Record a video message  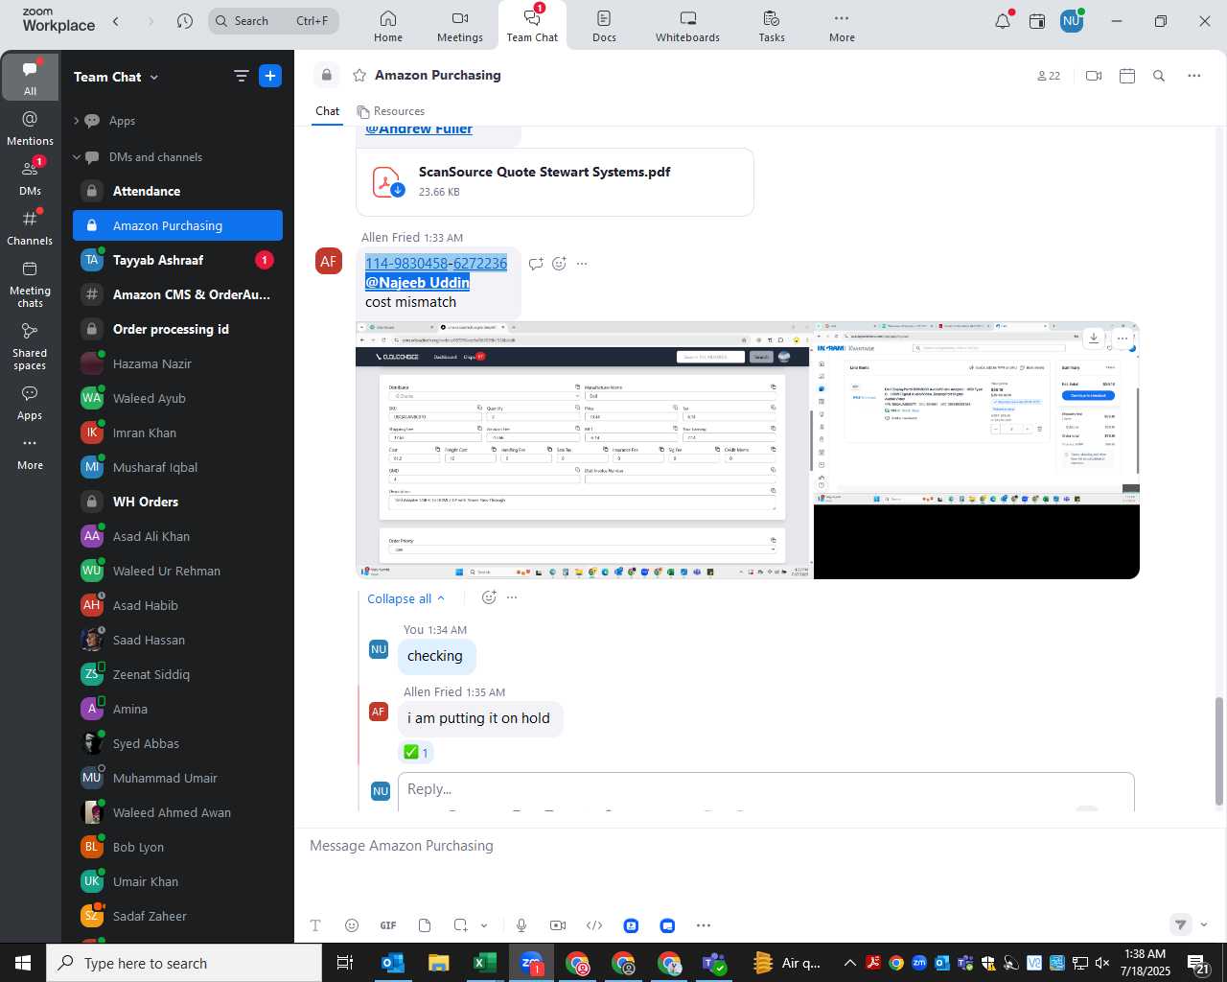point(558,925)
